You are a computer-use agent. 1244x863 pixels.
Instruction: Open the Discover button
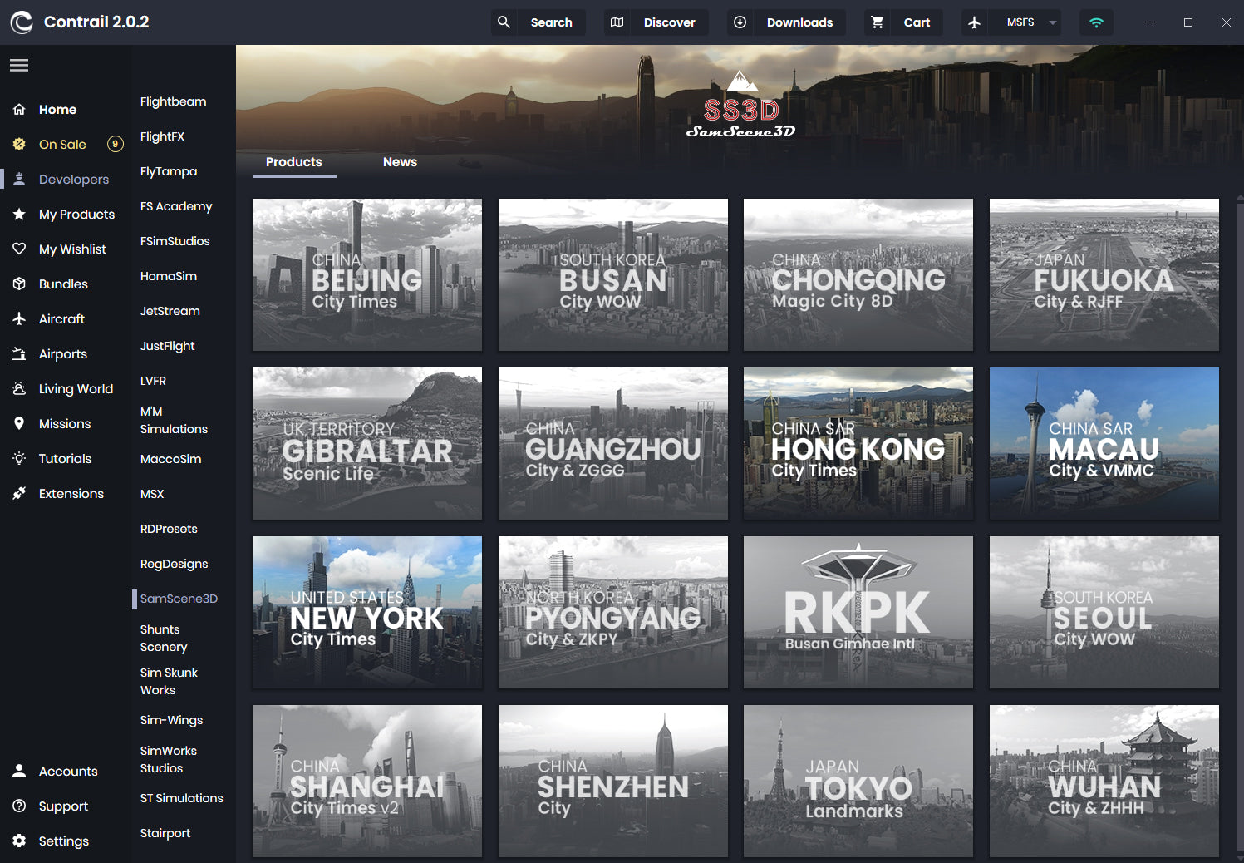tap(656, 22)
